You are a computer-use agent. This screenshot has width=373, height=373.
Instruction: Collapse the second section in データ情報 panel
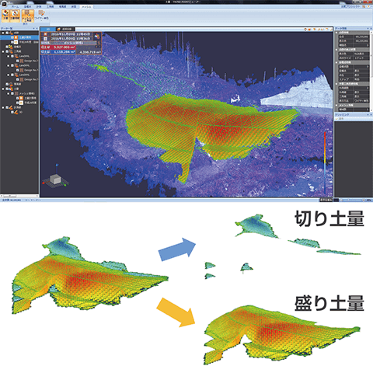336,50
